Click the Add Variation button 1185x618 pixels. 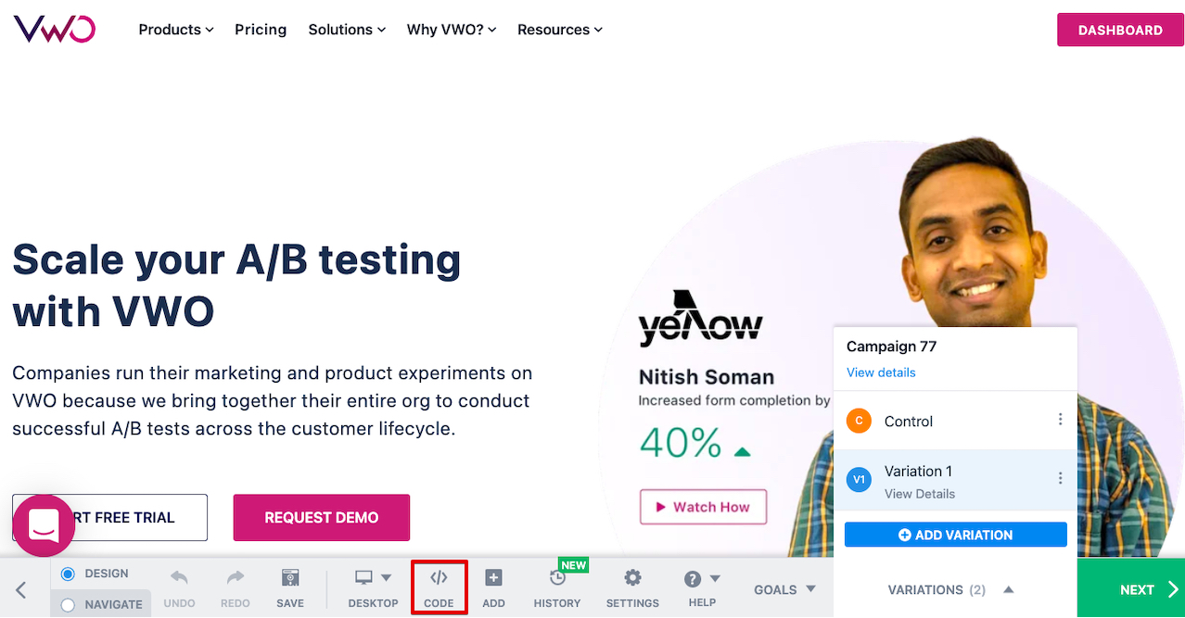point(955,535)
